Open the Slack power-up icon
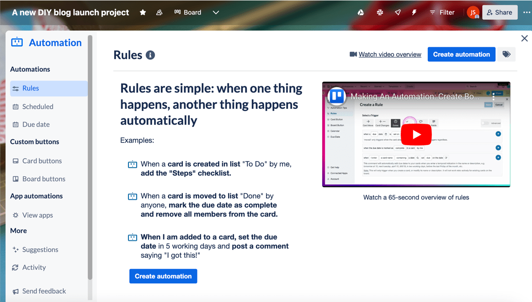The width and height of the screenshot is (532, 302). click(x=379, y=12)
